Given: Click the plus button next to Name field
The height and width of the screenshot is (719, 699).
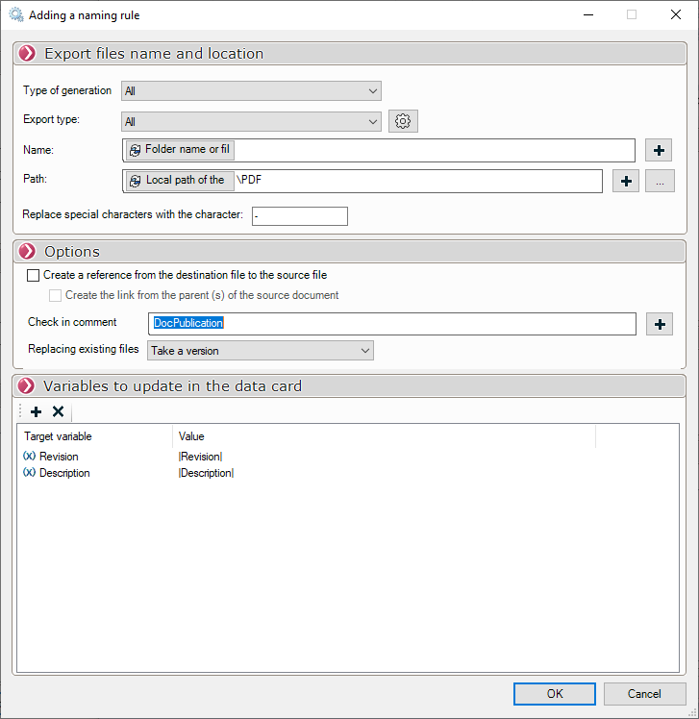Looking at the screenshot, I should (659, 150).
